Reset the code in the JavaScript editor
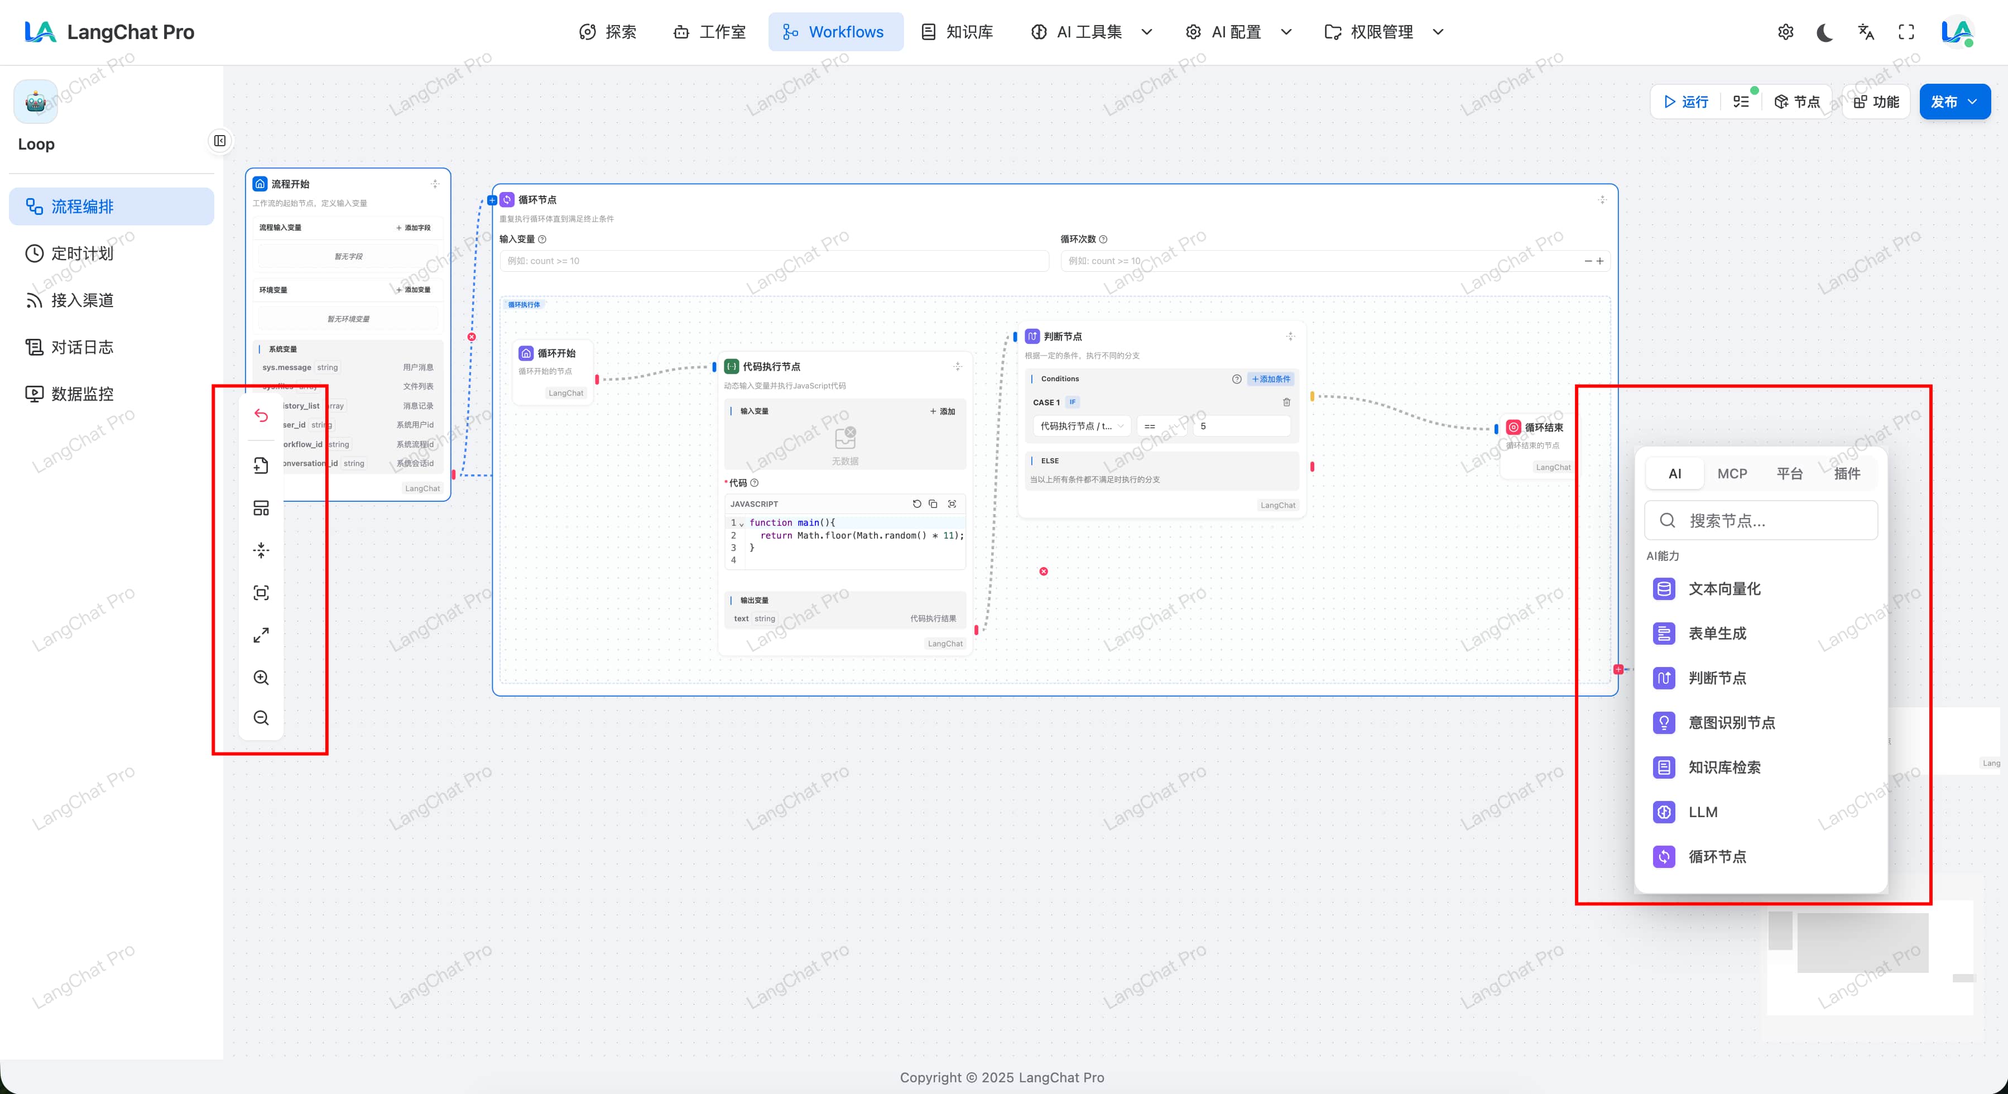 tap(916, 503)
